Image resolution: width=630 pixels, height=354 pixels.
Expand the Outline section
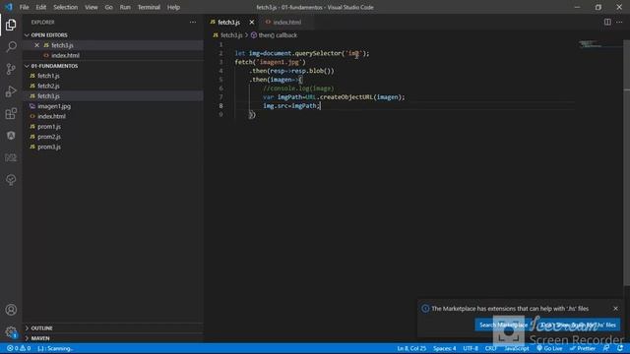(41, 327)
